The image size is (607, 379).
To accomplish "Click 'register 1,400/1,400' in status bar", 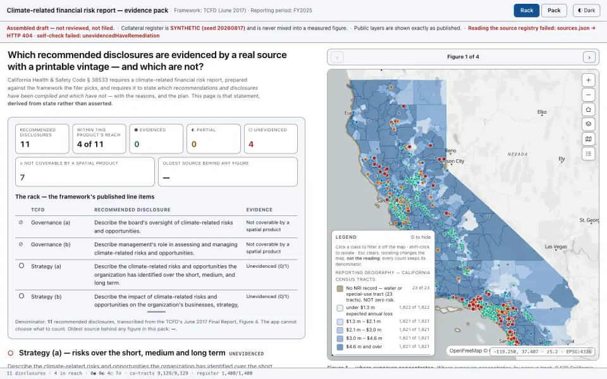I will click(x=224, y=373).
